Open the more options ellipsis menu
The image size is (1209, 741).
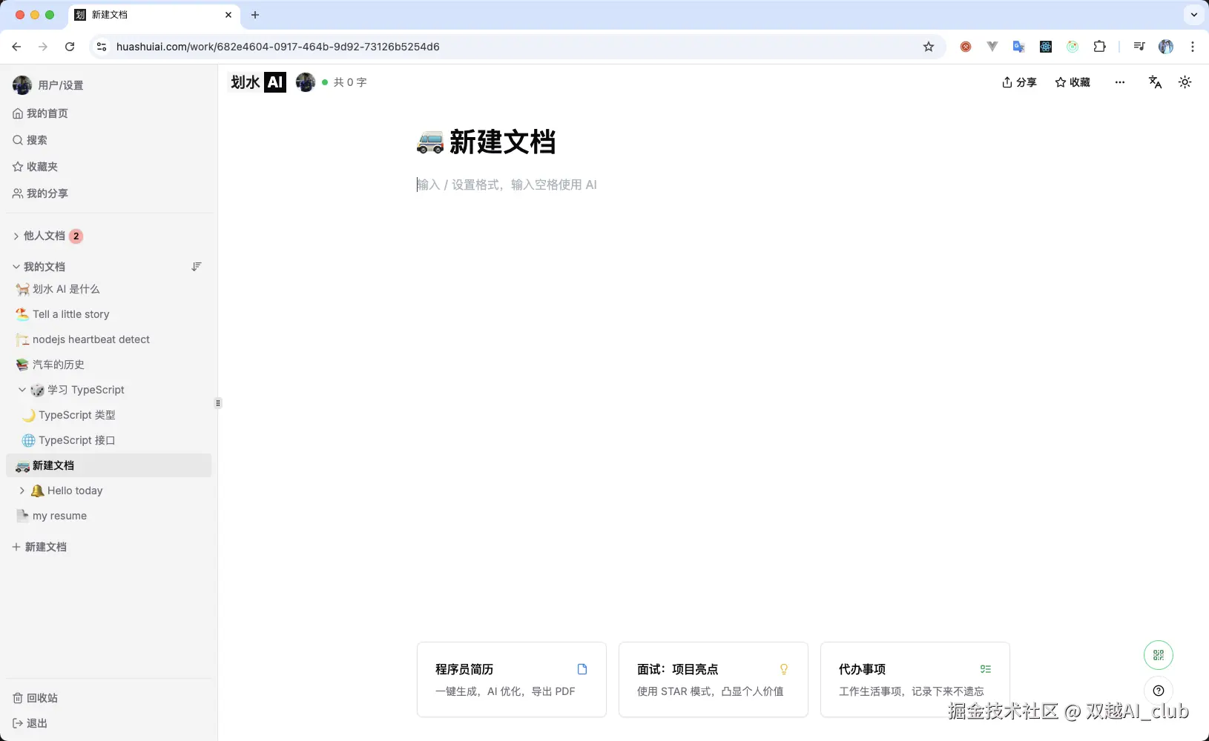pyautogui.click(x=1120, y=82)
